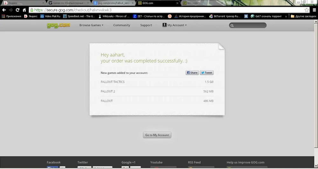The height and width of the screenshot is (169, 318).
Task: Show hidden bookmarks overflow chevron
Action: 286,16
